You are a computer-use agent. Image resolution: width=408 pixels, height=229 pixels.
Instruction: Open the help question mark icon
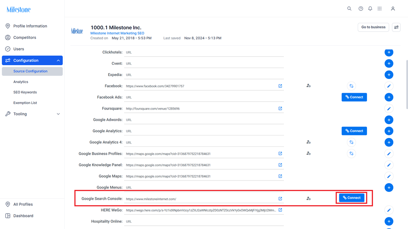pyautogui.click(x=361, y=9)
